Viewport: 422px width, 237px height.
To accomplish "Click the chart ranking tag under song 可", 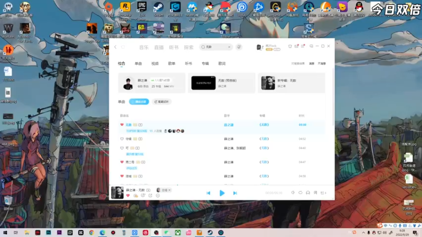I will pos(135,154).
